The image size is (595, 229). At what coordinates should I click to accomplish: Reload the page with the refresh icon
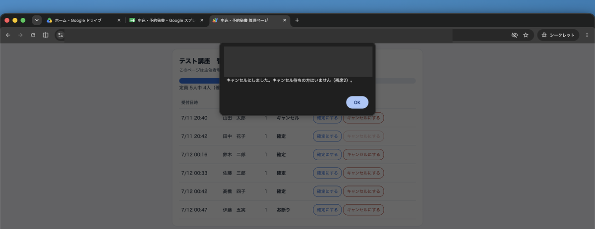click(33, 35)
